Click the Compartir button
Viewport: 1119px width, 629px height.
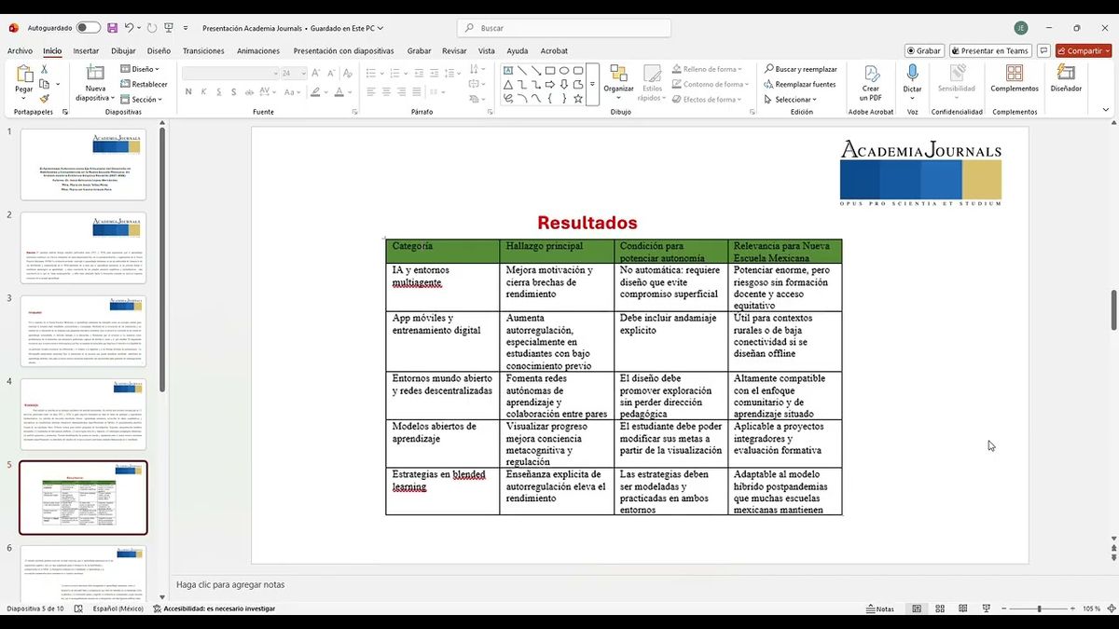pyautogui.click(x=1084, y=51)
